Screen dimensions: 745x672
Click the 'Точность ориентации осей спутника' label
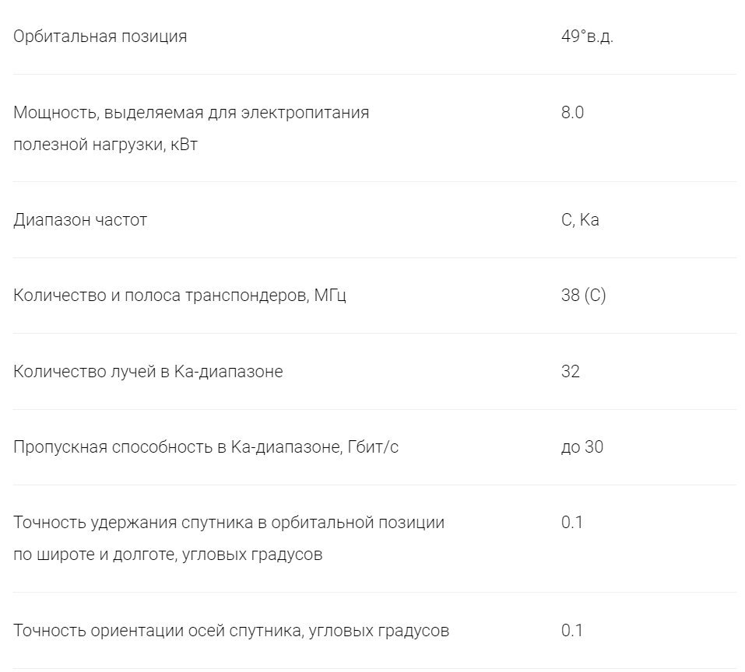[x=231, y=631]
